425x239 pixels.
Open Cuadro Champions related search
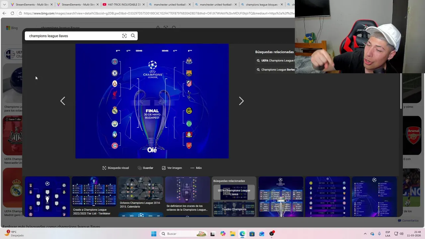[234, 209]
